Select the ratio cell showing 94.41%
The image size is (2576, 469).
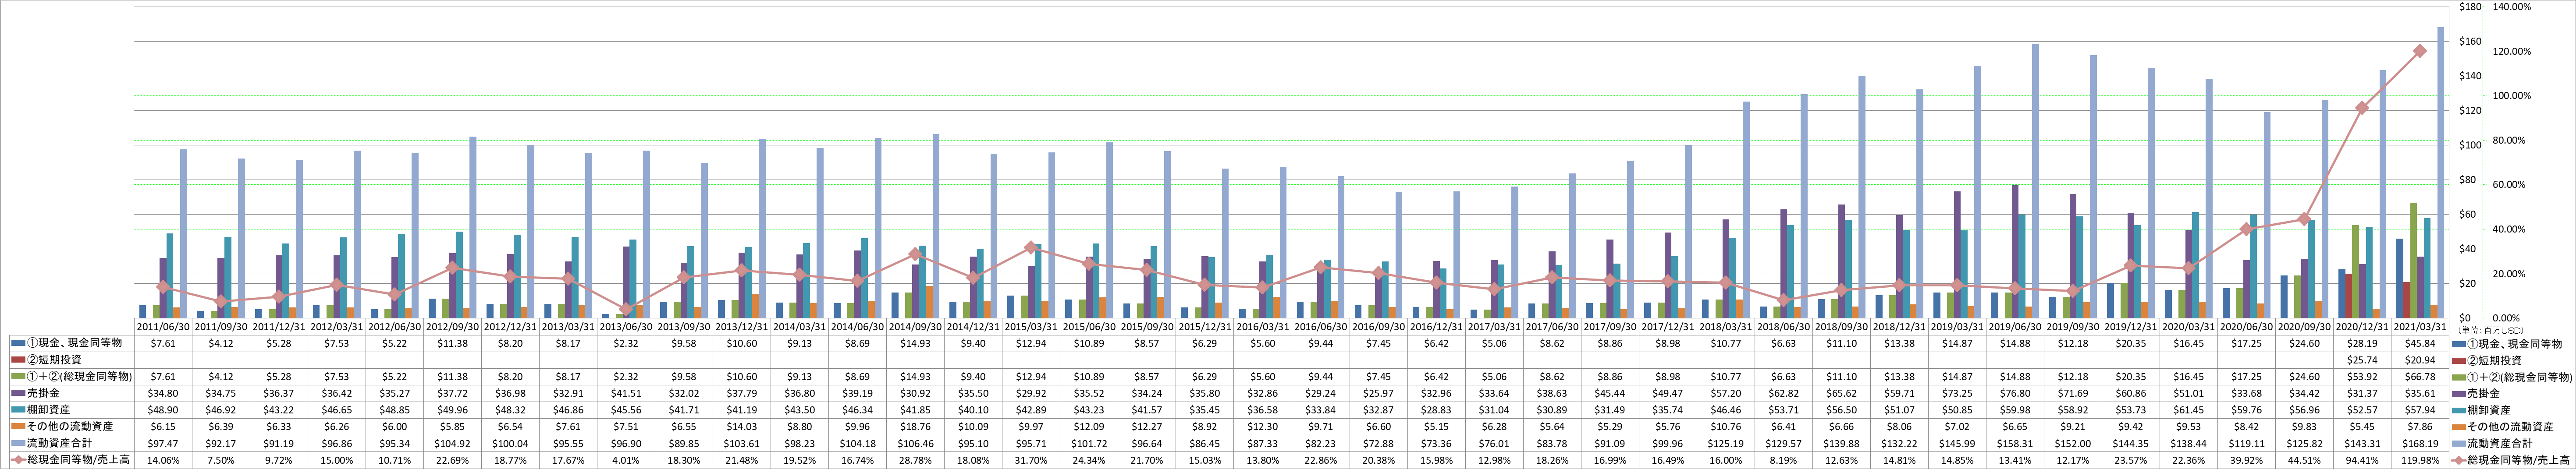pyautogui.click(x=2363, y=460)
